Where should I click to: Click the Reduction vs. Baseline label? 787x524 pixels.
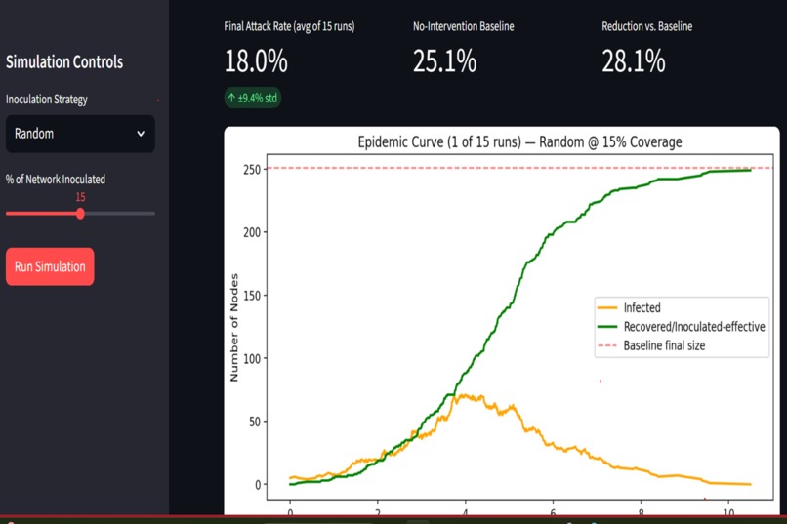[x=647, y=26]
